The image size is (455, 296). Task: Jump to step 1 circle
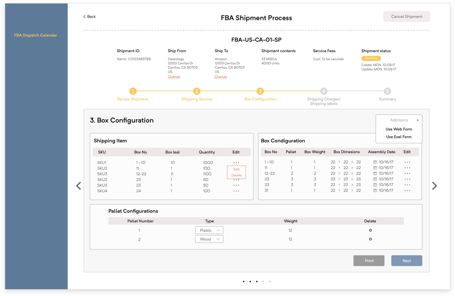[133, 91]
